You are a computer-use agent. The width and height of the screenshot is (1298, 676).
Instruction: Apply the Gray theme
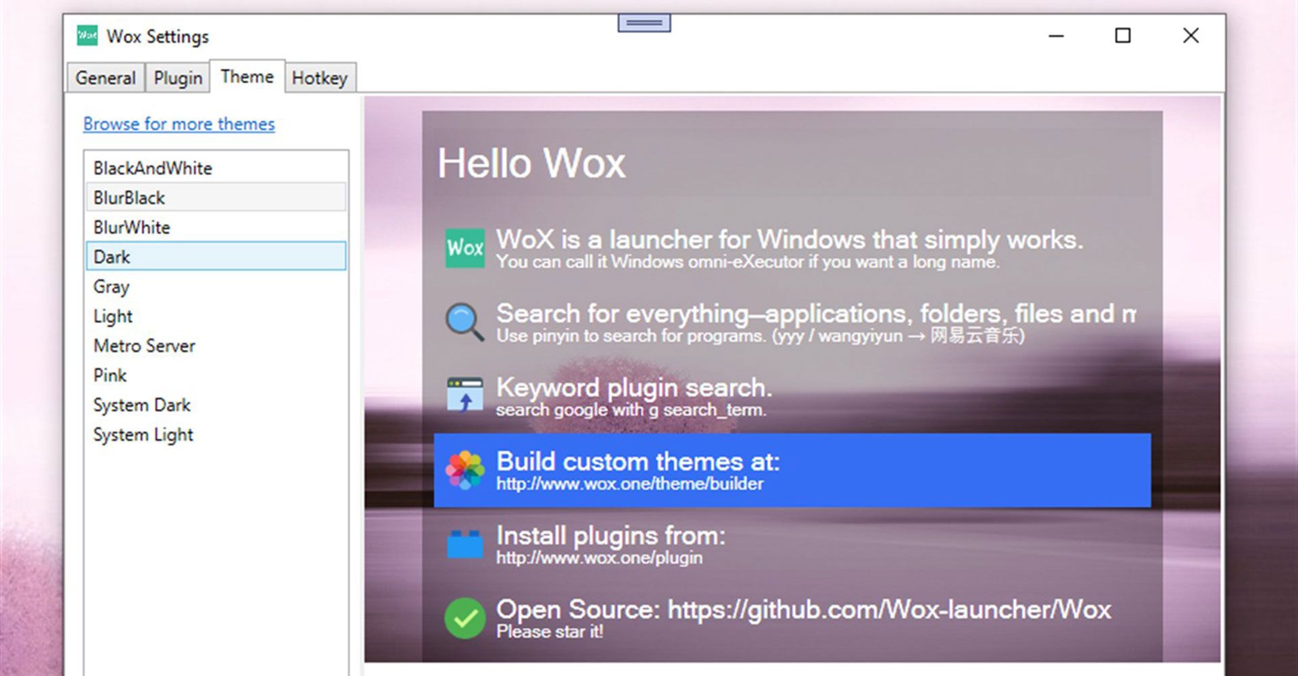[x=216, y=286]
